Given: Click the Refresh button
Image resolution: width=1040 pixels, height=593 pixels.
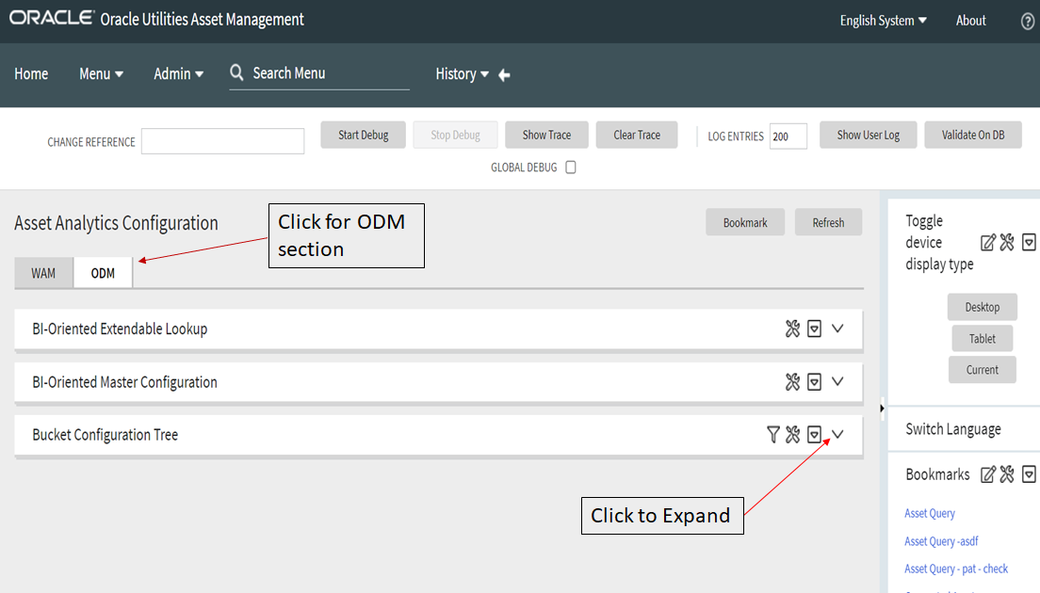Looking at the screenshot, I should pyautogui.click(x=828, y=222).
